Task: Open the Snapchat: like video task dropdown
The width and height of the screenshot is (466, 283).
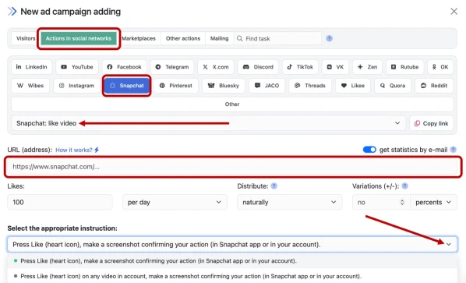Action: coord(208,123)
